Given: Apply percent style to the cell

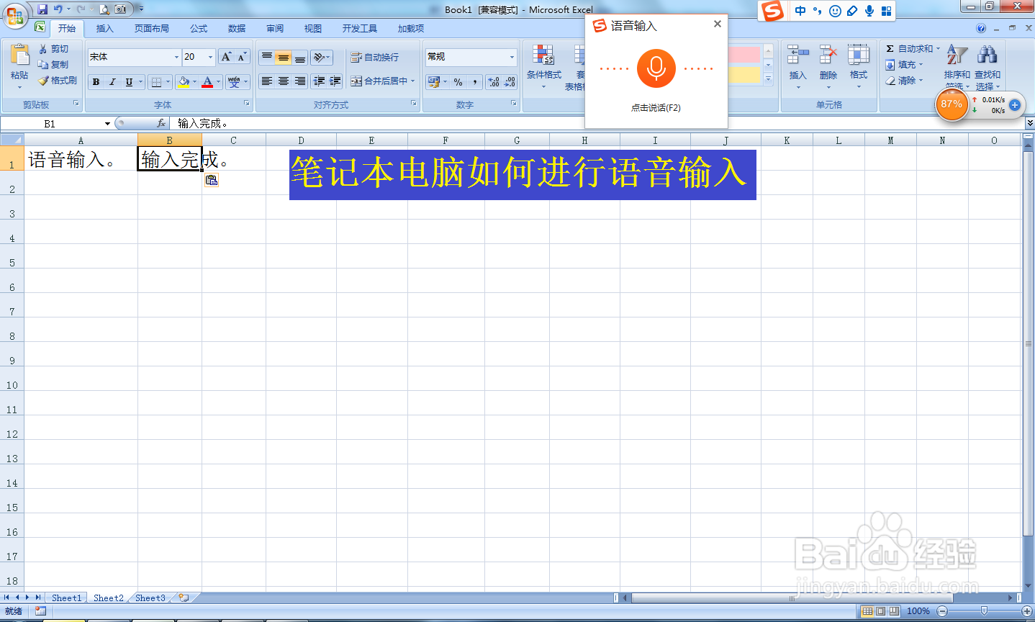Looking at the screenshot, I should pos(458,82).
